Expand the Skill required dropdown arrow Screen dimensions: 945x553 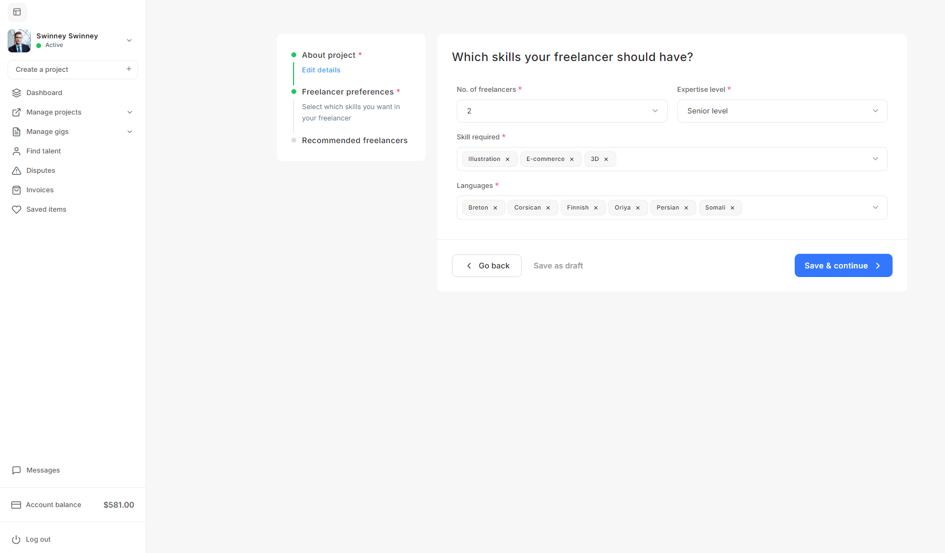(875, 159)
